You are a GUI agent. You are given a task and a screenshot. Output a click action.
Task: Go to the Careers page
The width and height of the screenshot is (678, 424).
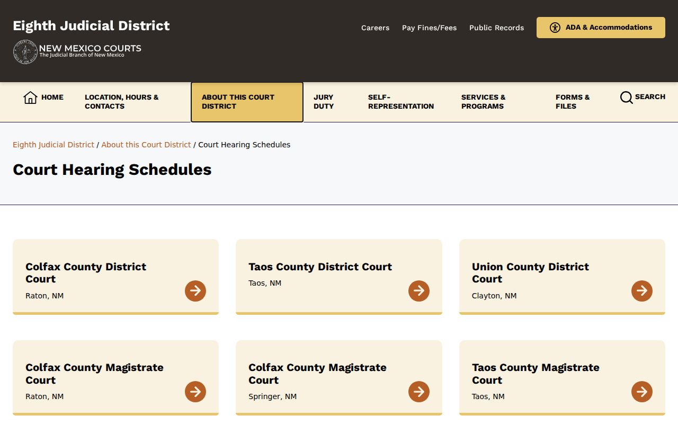pos(375,28)
